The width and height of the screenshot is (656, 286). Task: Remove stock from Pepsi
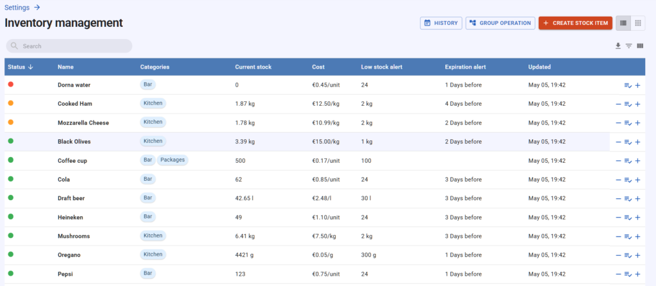pyautogui.click(x=618, y=274)
